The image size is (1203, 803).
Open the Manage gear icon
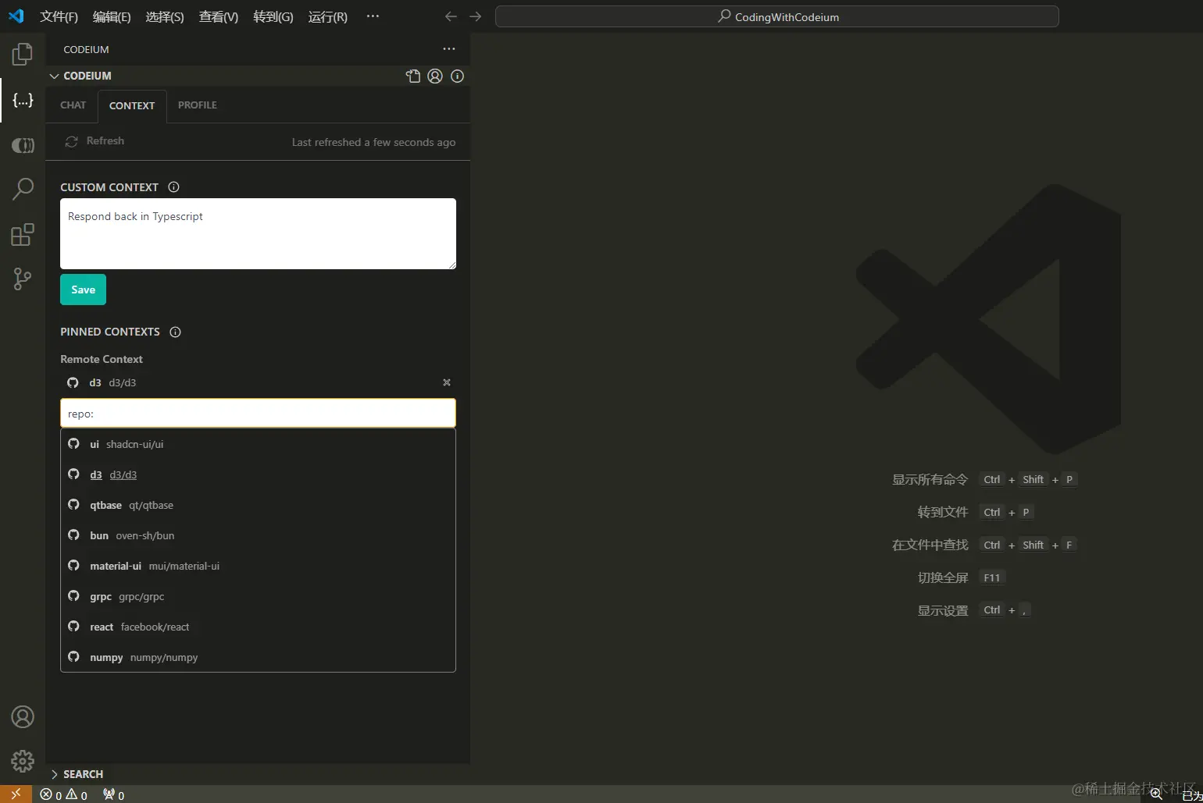click(23, 761)
